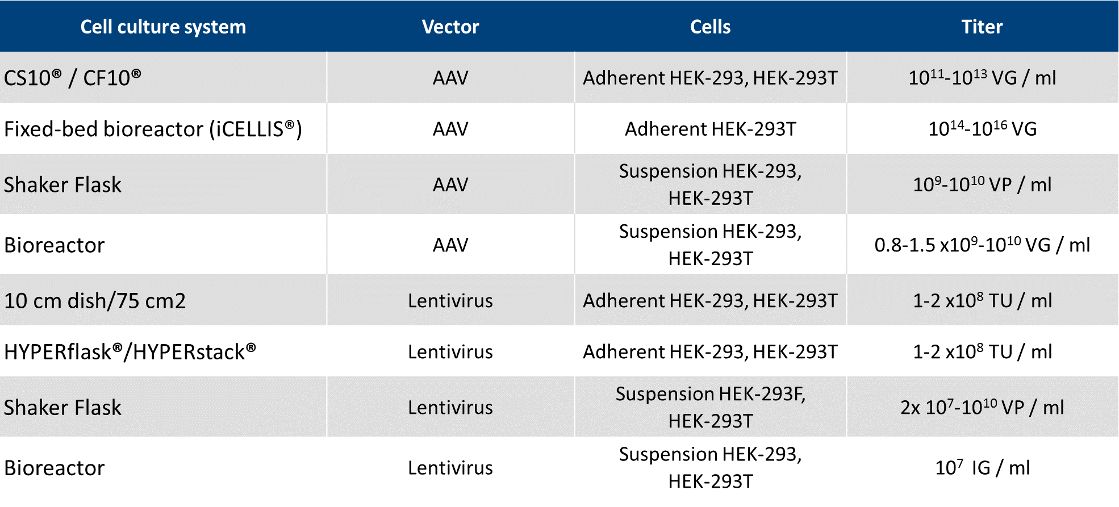Click the 'Adherent HEK-293T' cell
This screenshot has height=507, width=1119.
coord(710,129)
